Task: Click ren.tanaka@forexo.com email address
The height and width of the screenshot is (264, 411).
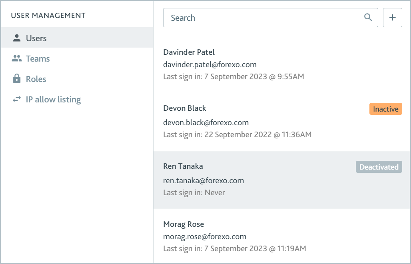Action: pos(204,180)
